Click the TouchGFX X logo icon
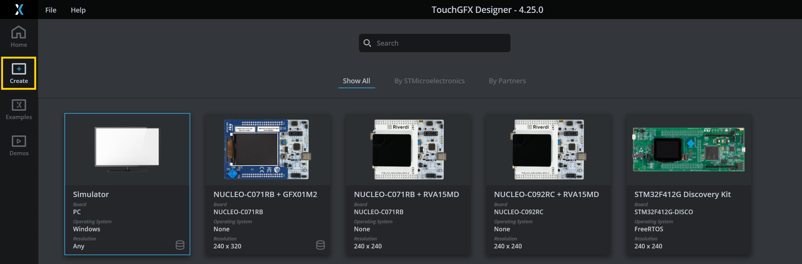The width and height of the screenshot is (802, 264). click(x=19, y=10)
